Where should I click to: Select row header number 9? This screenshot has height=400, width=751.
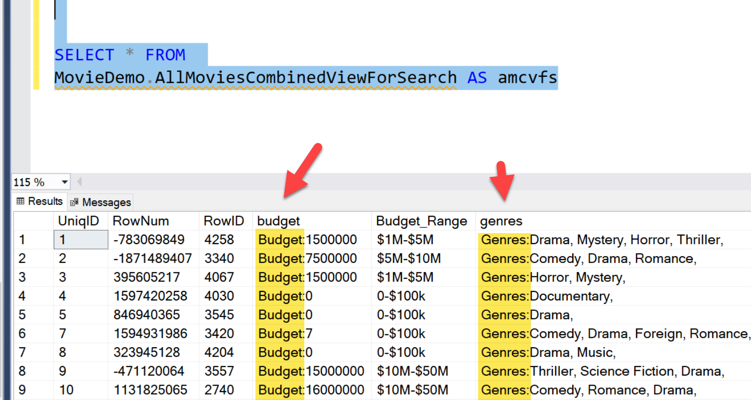tap(33, 390)
